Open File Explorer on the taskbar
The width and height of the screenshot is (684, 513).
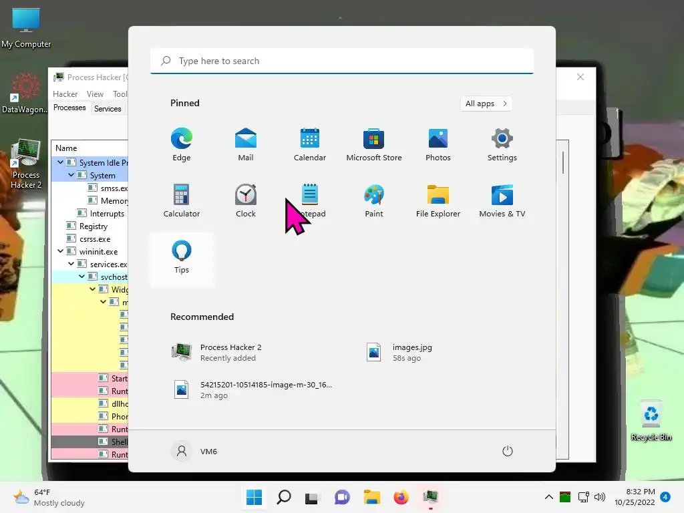click(371, 497)
